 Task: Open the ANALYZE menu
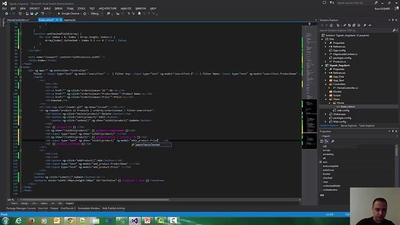point(126,8)
